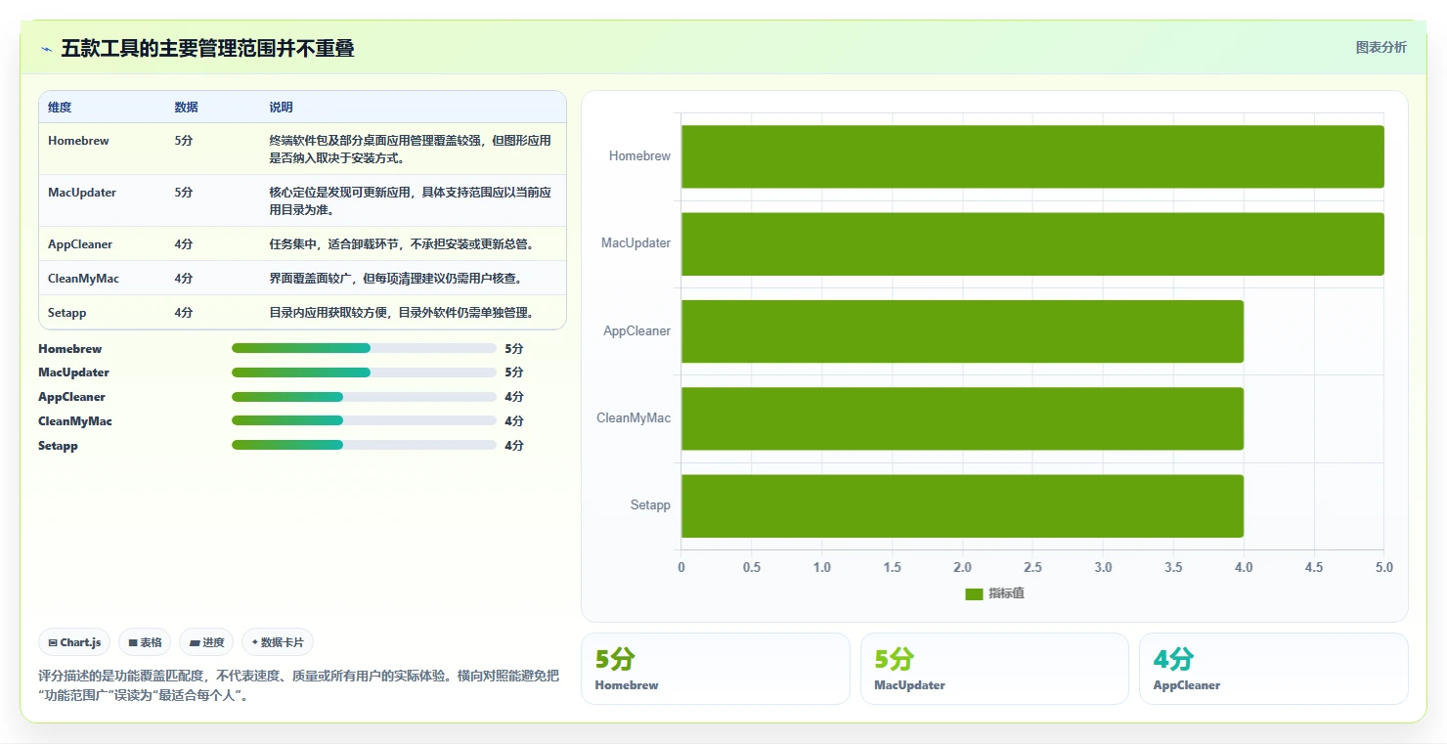Click the description starting 任务集中，适合卸载环节
This screenshot has height=744, width=1447.
click(x=401, y=244)
